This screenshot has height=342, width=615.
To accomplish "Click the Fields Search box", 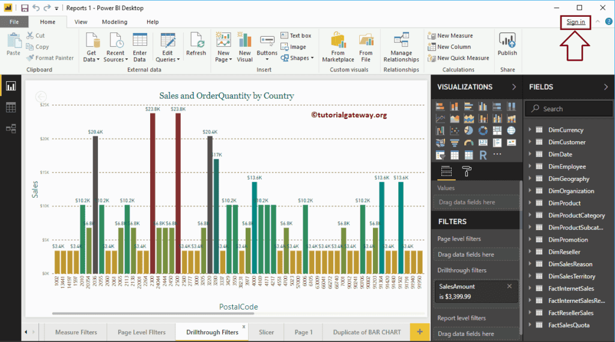I will pyautogui.click(x=568, y=109).
